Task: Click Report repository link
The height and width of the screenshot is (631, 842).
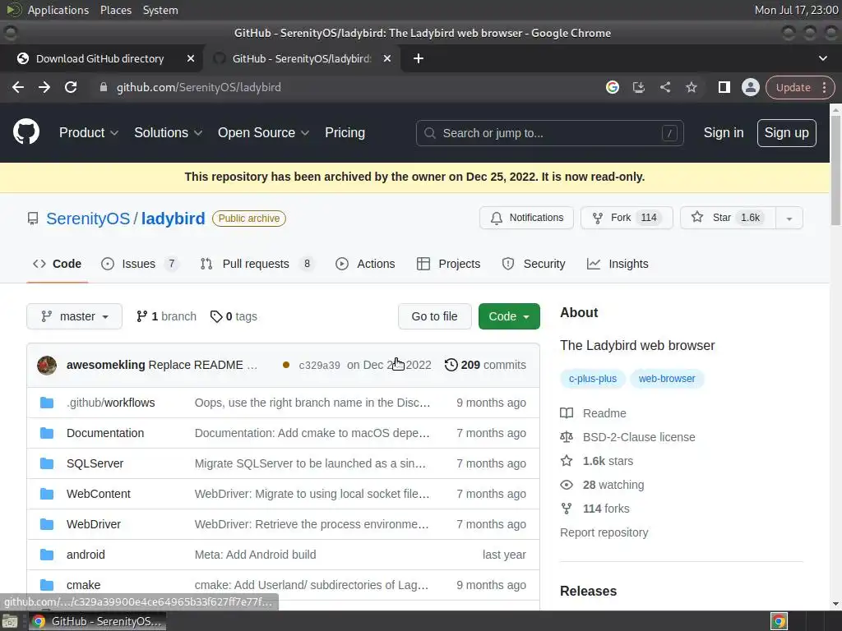Action: pyautogui.click(x=604, y=532)
